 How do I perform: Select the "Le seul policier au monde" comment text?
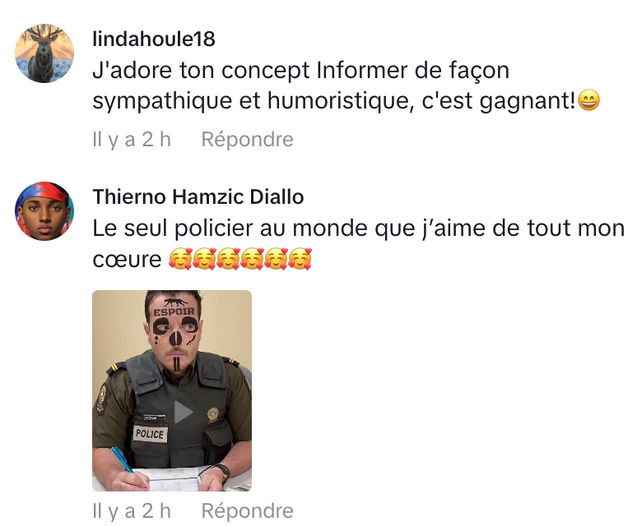coord(359,243)
